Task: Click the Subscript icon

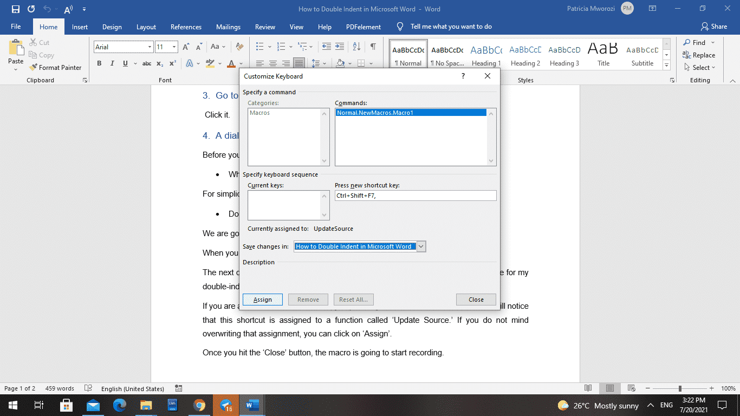Action: tap(160, 63)
